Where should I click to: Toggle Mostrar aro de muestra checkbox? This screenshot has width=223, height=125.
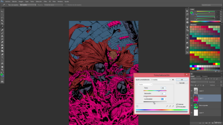(66, 5)
